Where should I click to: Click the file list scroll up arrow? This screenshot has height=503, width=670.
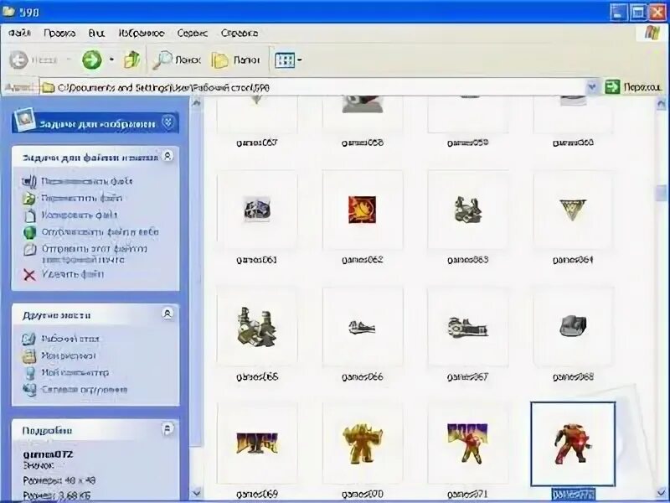[x=661, y=103]
